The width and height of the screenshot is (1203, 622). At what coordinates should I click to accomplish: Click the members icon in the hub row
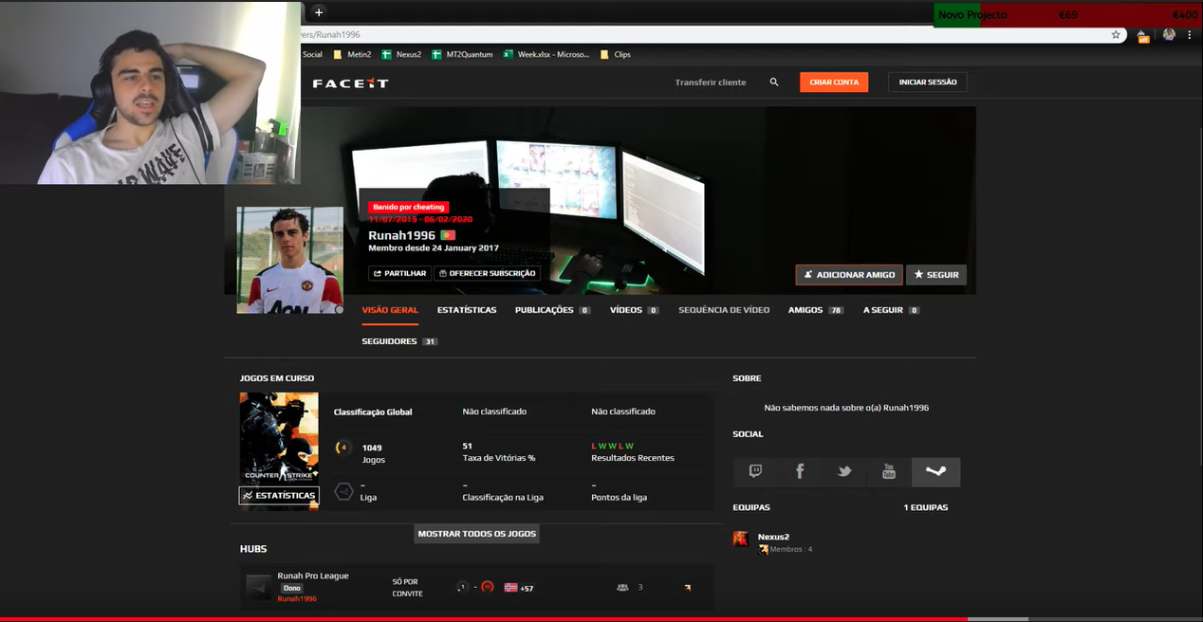pos(622,587)
